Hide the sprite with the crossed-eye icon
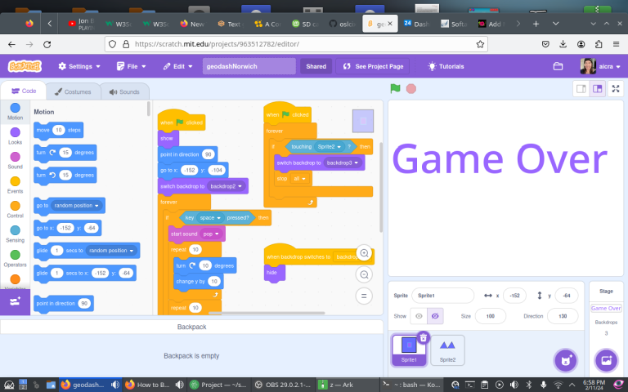Image resolution: width=628 pixels, height=392 pixels. (x=434, y=315)
